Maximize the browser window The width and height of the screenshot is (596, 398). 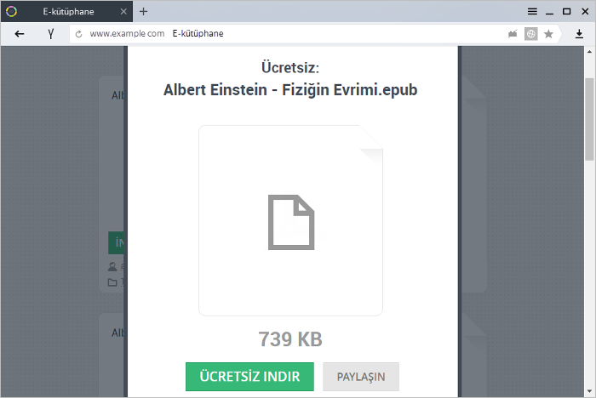click(x=567, y=11)
